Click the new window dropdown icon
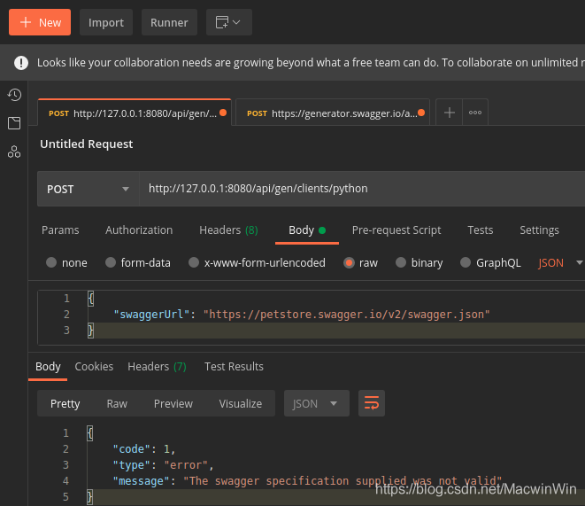The width and height of the screenshot is (585, 506). pos(228,22)
